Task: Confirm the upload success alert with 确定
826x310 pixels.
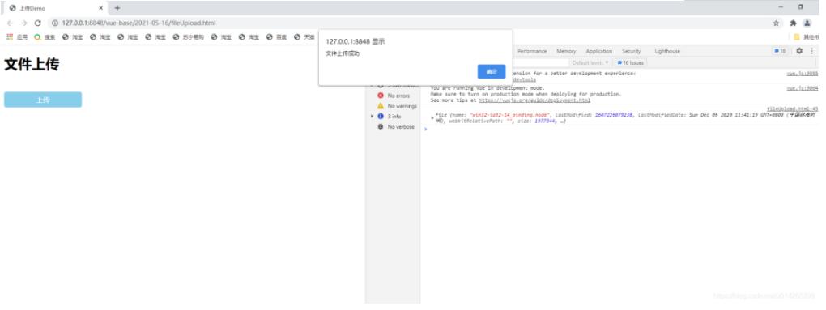Action: (x=492, y=71)
